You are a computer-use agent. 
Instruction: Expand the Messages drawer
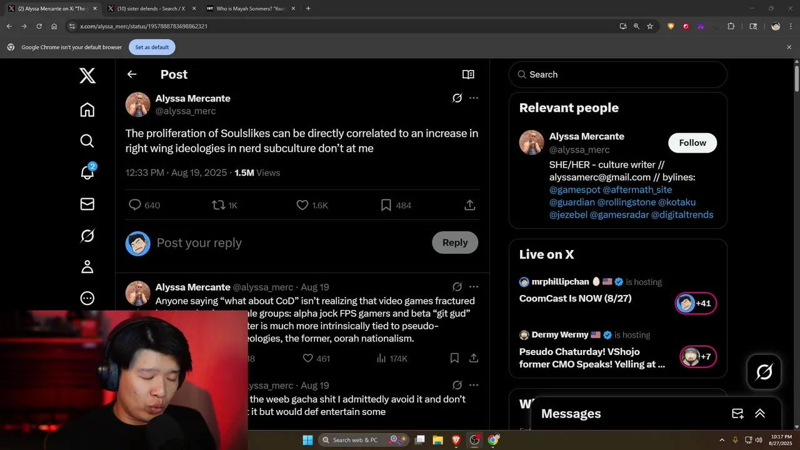pyautogui.click(x=760, y=414)
